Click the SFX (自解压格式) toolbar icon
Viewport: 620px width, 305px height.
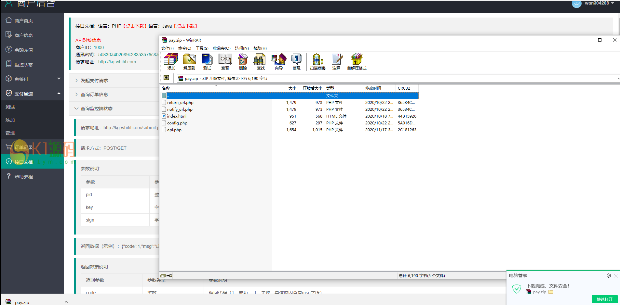click(x=357, y=62)
